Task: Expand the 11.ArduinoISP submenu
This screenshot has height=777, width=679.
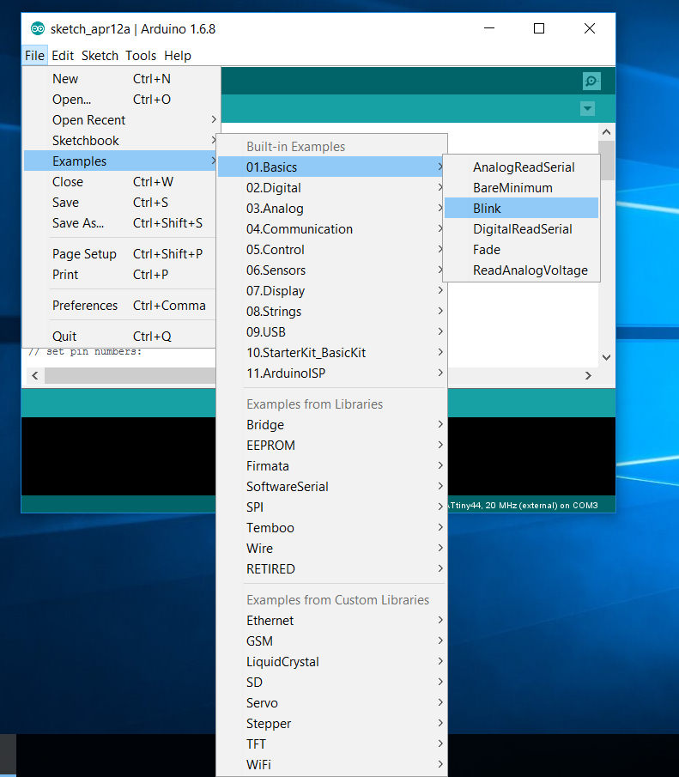Action: click(331, 373)
